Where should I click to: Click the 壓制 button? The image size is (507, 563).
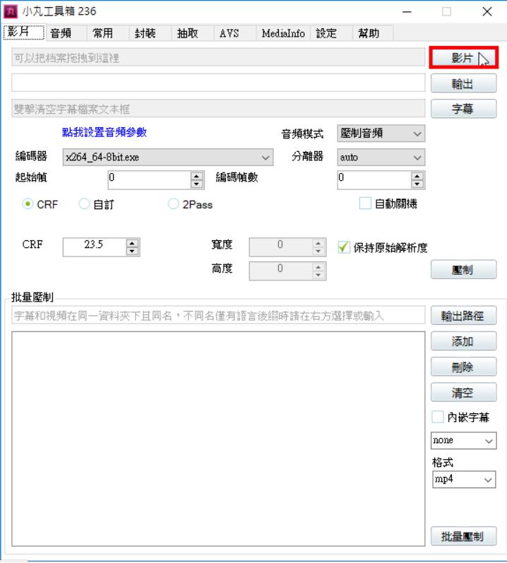(464, 269)
